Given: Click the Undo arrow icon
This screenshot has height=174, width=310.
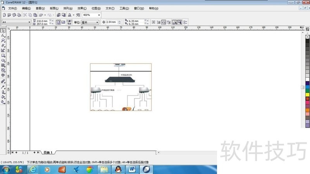Looking at the screenshot, I should (x=41, y=15).
